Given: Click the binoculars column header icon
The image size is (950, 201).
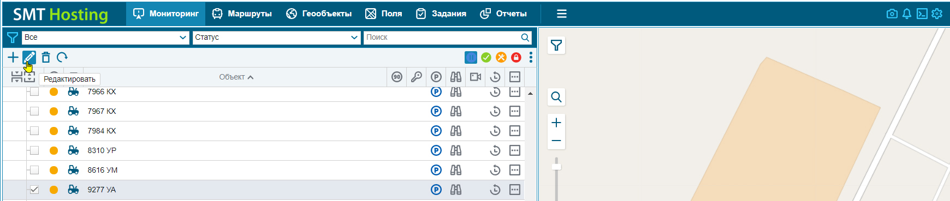Looking at the screenshot, I should [456, 77].
